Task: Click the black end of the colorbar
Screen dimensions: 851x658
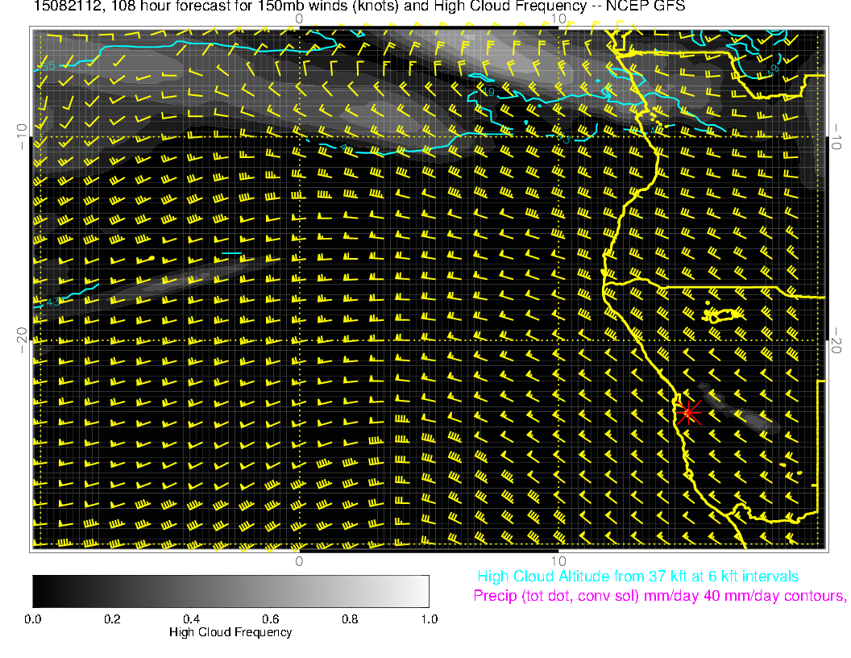Action: [39, 590]
